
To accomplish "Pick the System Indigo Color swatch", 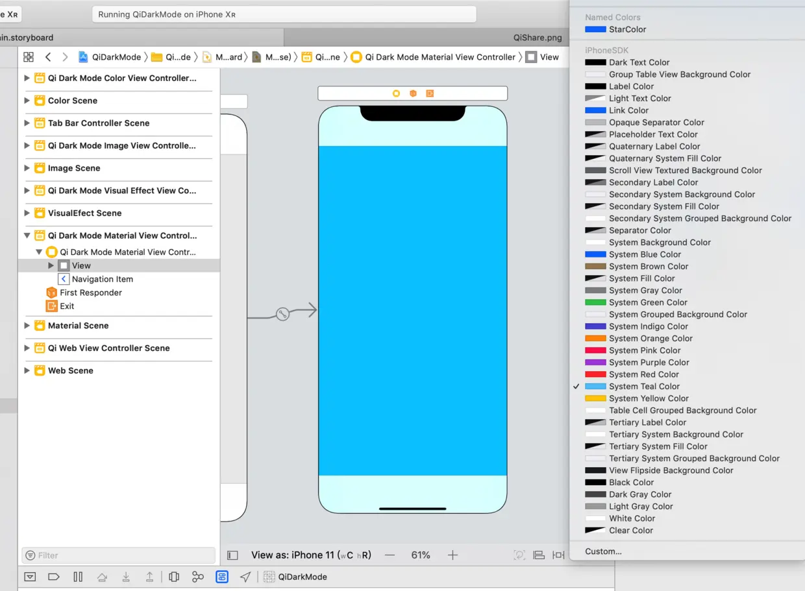I will point(595,326).
